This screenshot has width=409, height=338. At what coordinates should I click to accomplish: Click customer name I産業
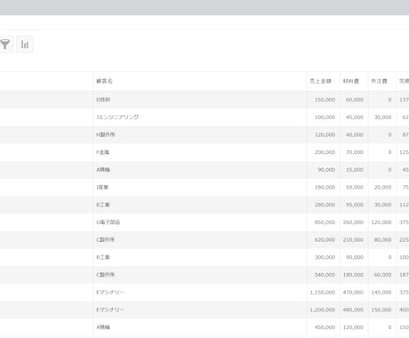click(102, 187)
